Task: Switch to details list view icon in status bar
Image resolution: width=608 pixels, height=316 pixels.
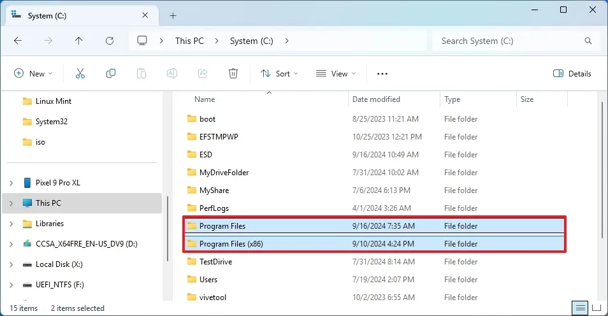Action: click(x=580, y=308)
